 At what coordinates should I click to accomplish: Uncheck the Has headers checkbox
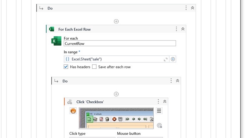[66, 67]
